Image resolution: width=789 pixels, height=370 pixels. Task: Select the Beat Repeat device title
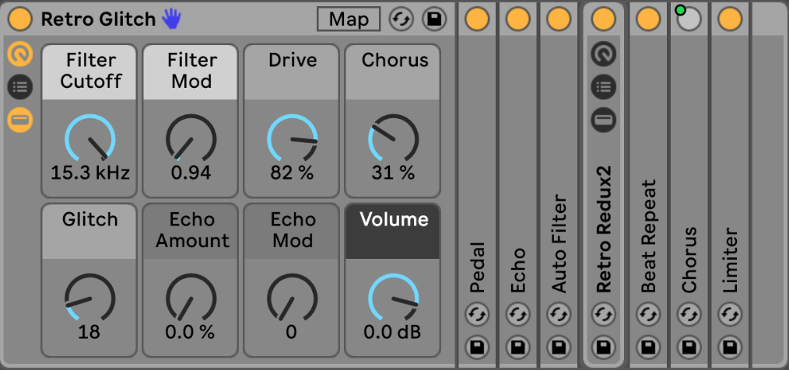[x=648, y=236]
